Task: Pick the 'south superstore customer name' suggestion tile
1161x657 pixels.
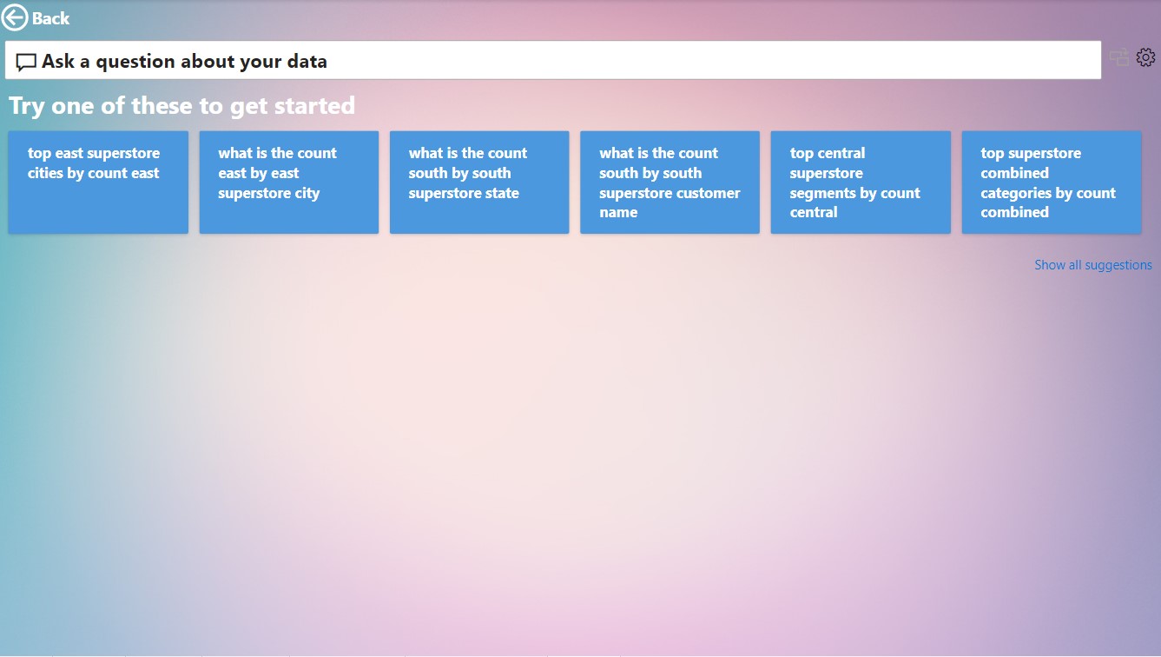Action: pos(670,182)
